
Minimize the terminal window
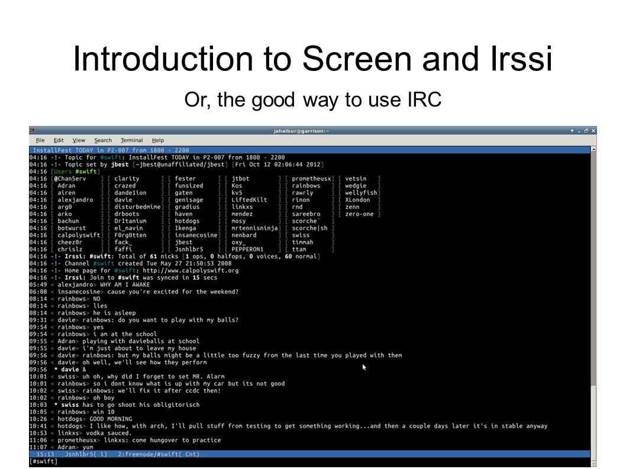[x=579, y=131]
